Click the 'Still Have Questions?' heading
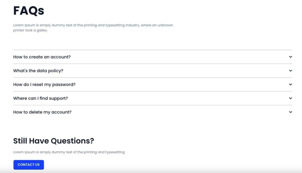This screenshot has height=173, width=302. click(53, 141)
